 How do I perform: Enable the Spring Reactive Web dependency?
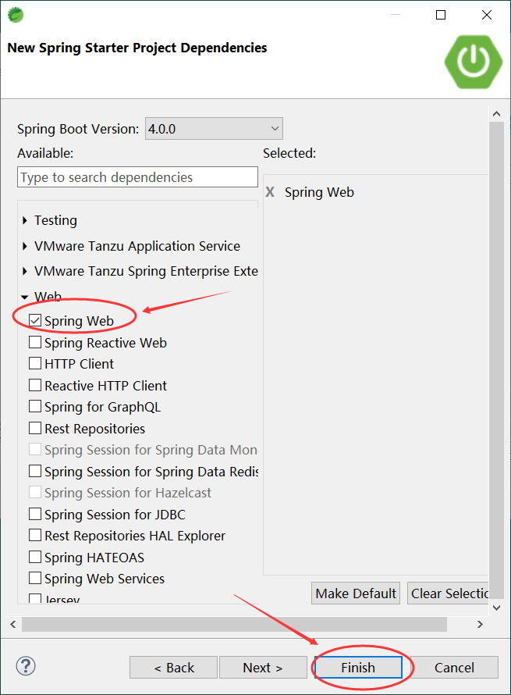34,342
